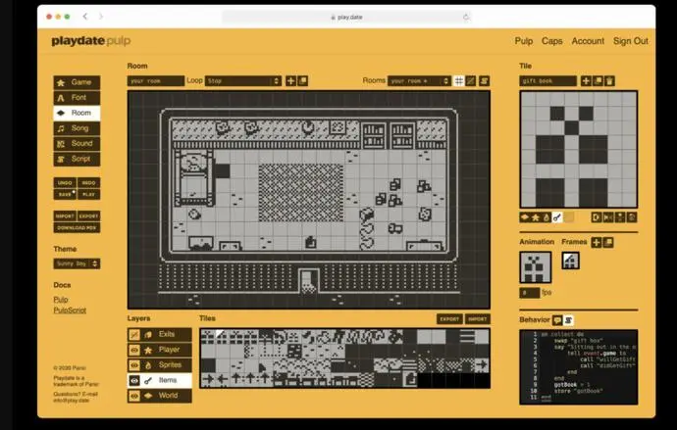Click the Download PDX button
The height and width of the screenshot is (430, 677).
point(77,227)
